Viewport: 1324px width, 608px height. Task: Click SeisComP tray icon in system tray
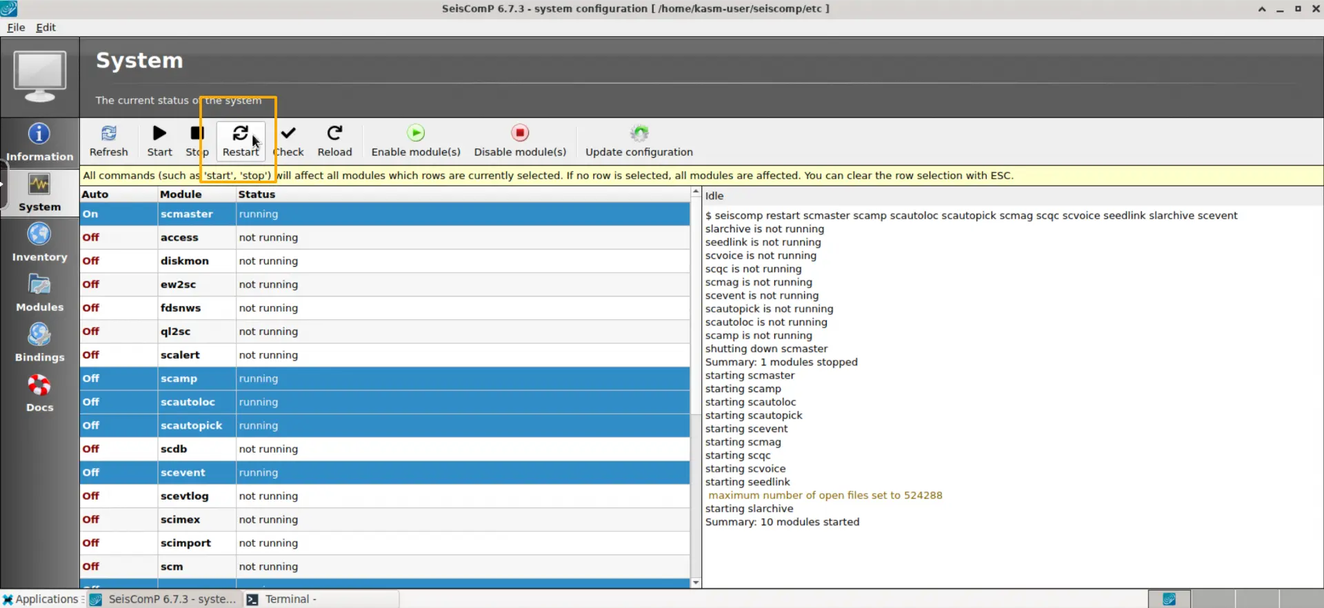pyautogui.click(x=1170, y=599)
